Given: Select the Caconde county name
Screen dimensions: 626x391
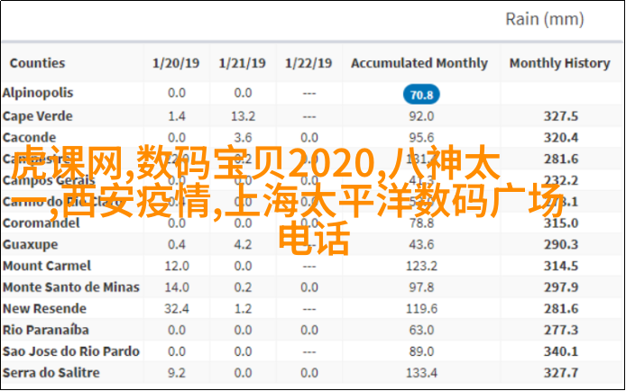Looking at the screenshot, I should 29,138.
